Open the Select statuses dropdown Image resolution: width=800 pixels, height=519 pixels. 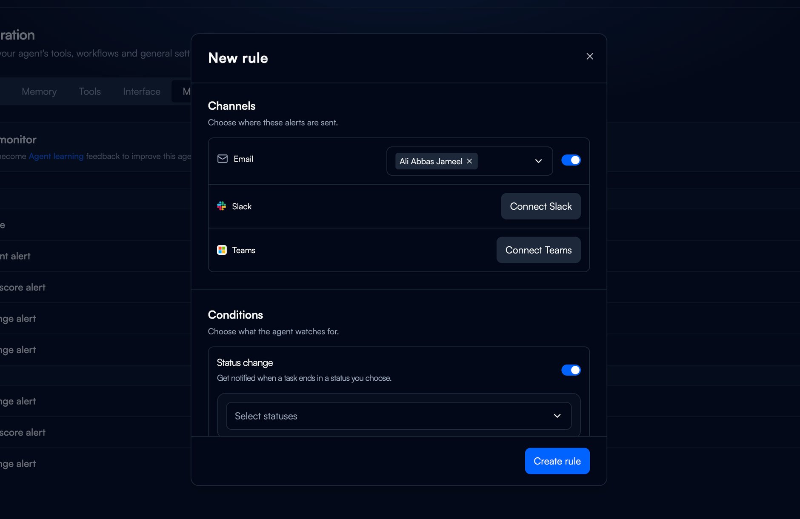[x=398, y=416]
